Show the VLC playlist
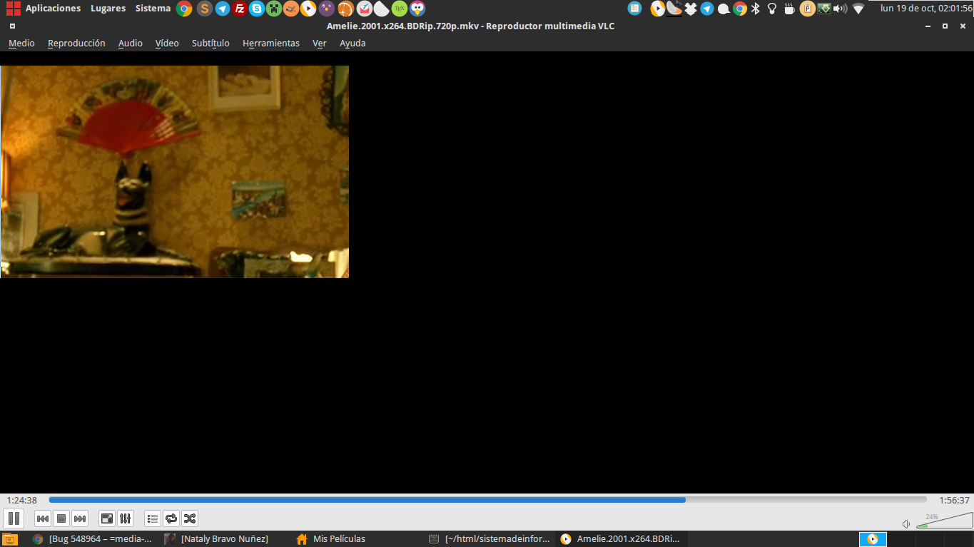The height and width of the screenshot is (547, 974). (x=152, y=518)
